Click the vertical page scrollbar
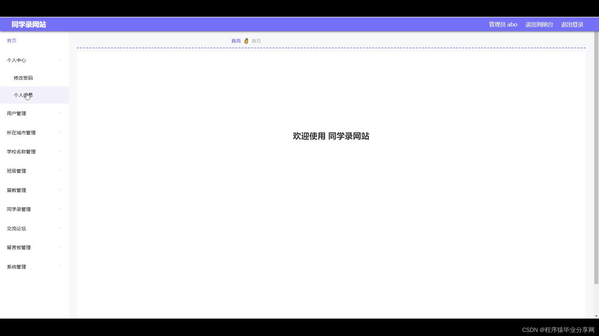This screenshot has height=336, width=599. pyautogui.click(x=596, y=156)
